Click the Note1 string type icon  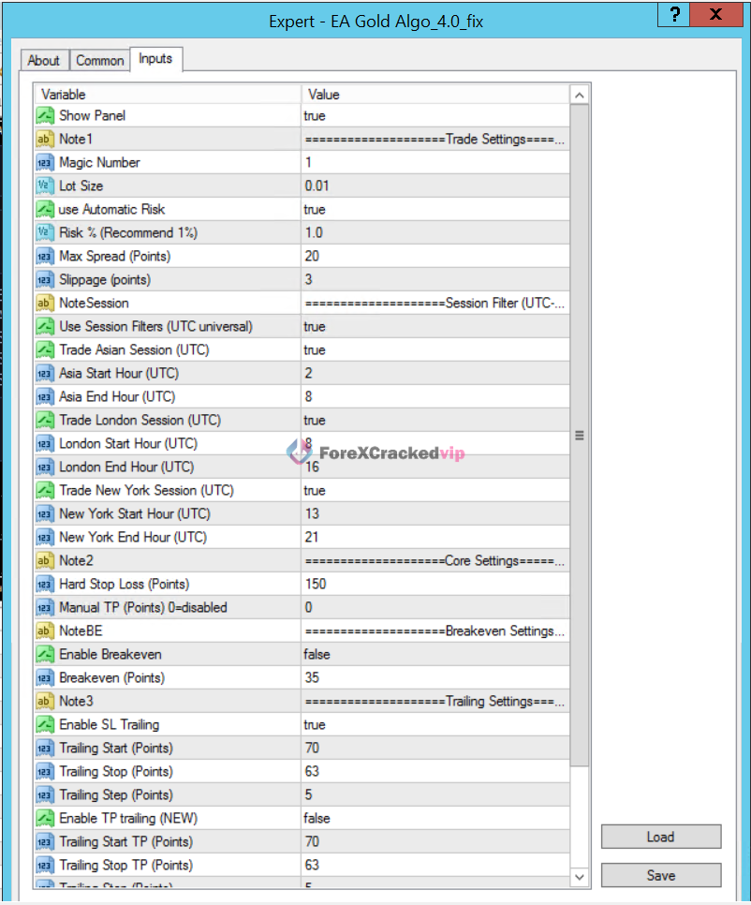(45, 139)
